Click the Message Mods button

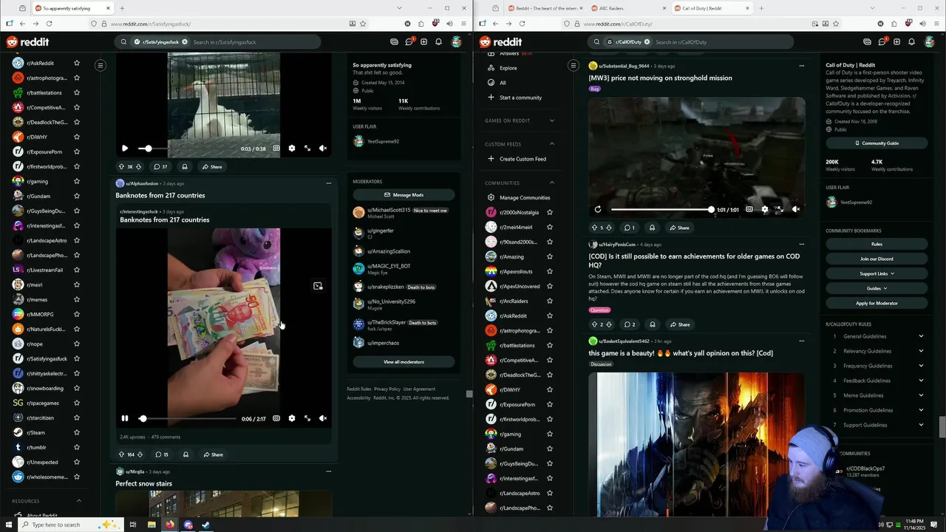(x=404, y=195)
